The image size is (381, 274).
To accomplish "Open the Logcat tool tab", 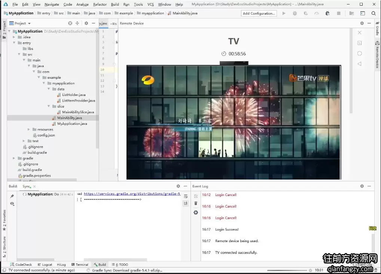I will point(45,265).
